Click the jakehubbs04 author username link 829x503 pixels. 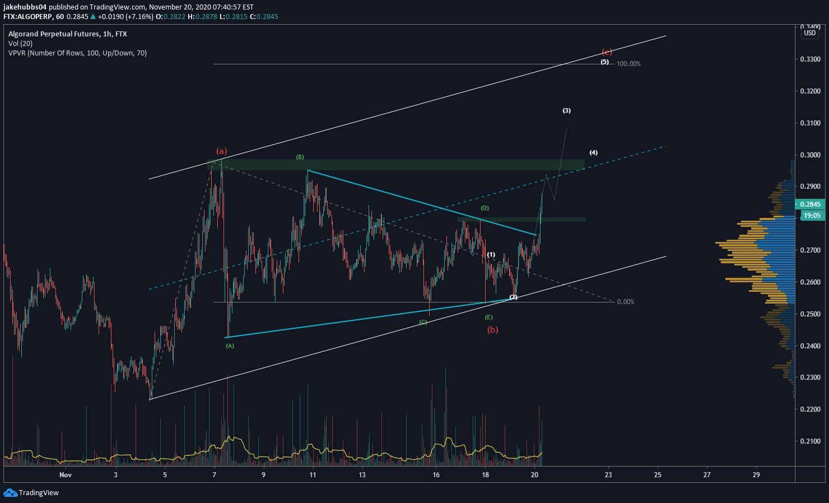coord(26,6)
